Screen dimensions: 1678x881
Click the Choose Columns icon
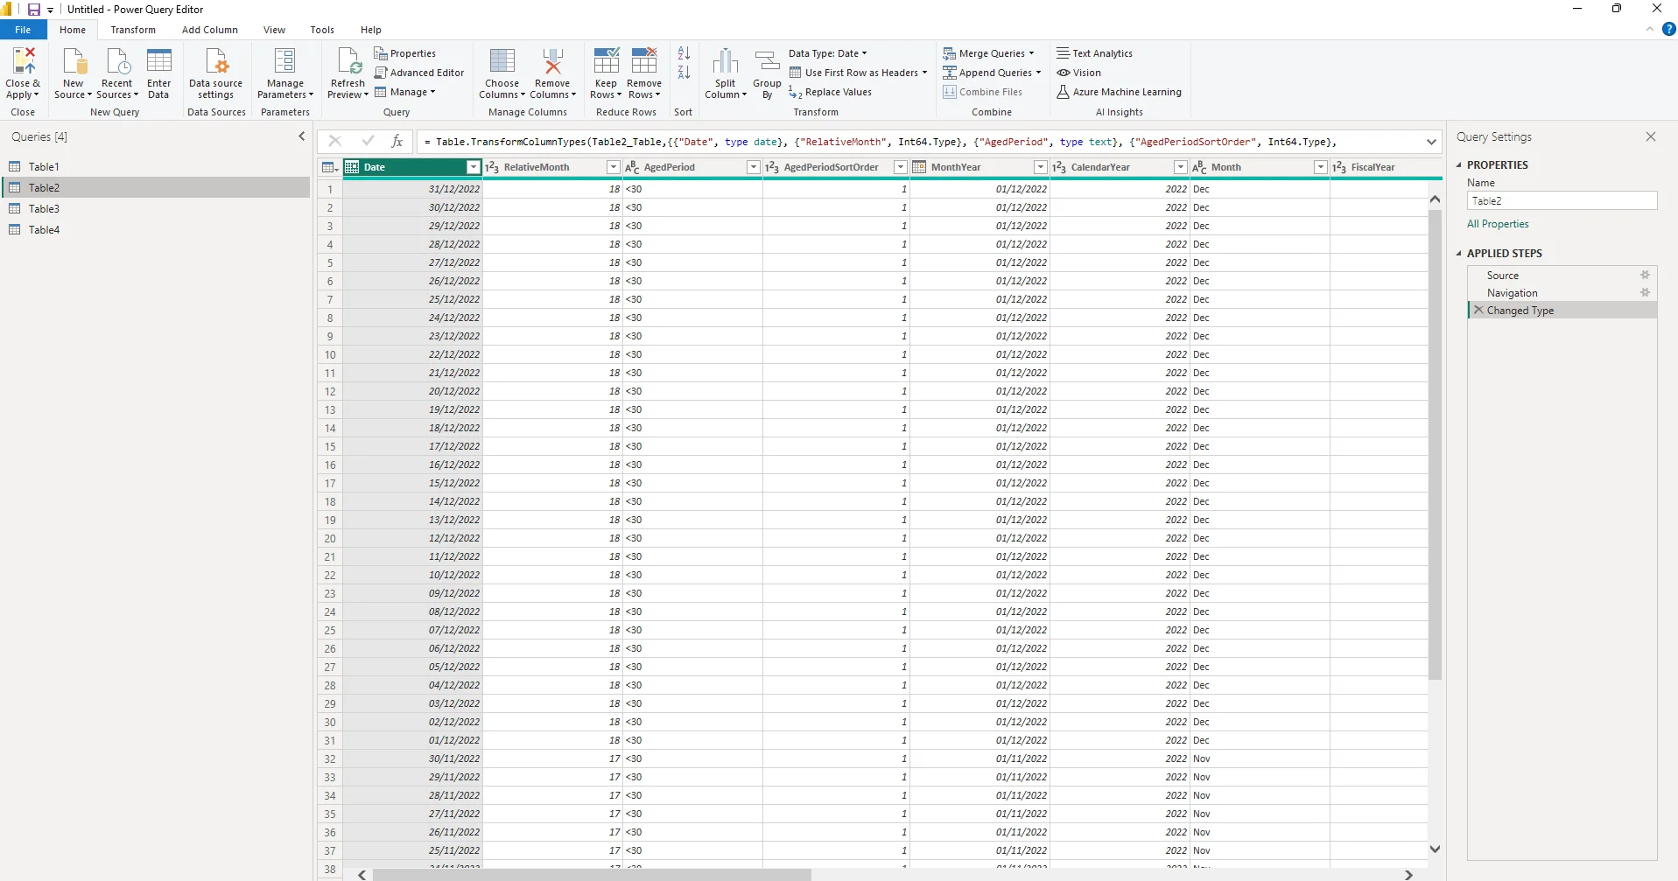tap(502, 62)
